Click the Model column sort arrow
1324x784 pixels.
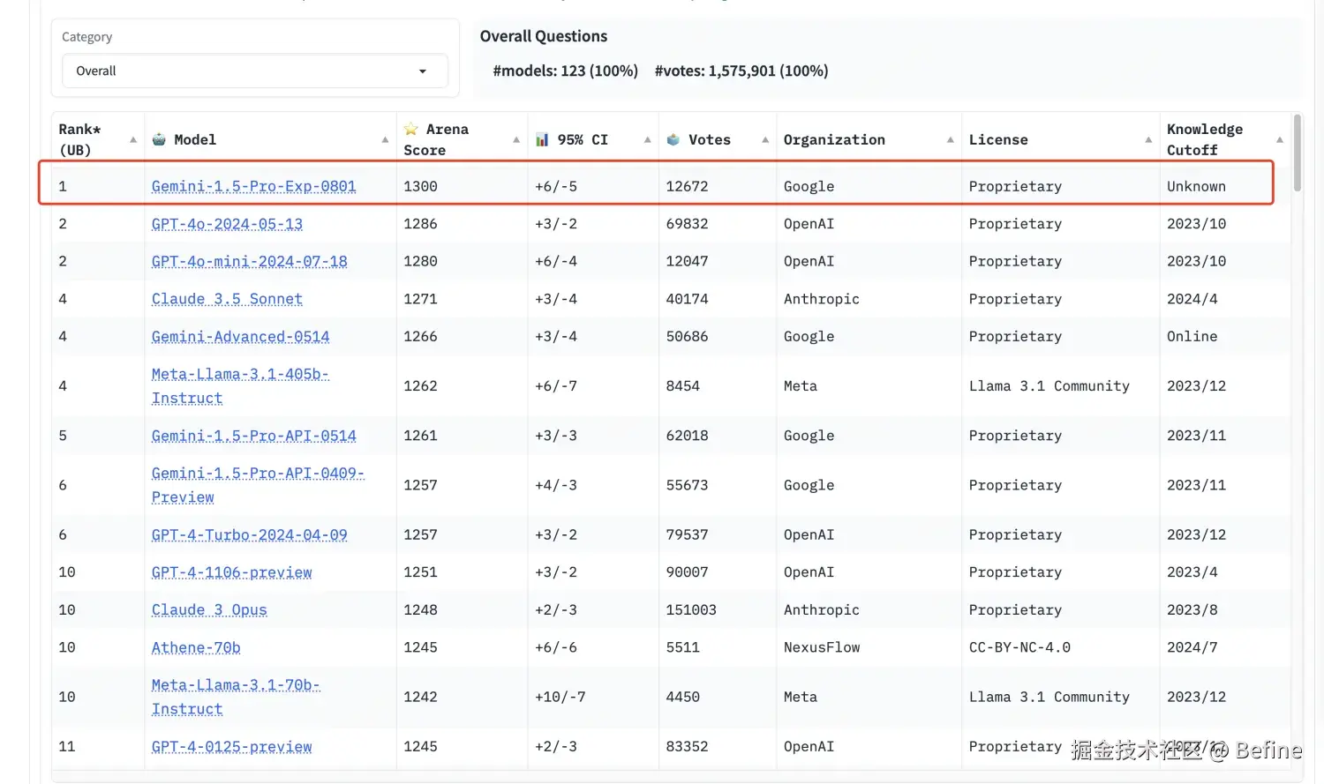click(x=385, y=140)
